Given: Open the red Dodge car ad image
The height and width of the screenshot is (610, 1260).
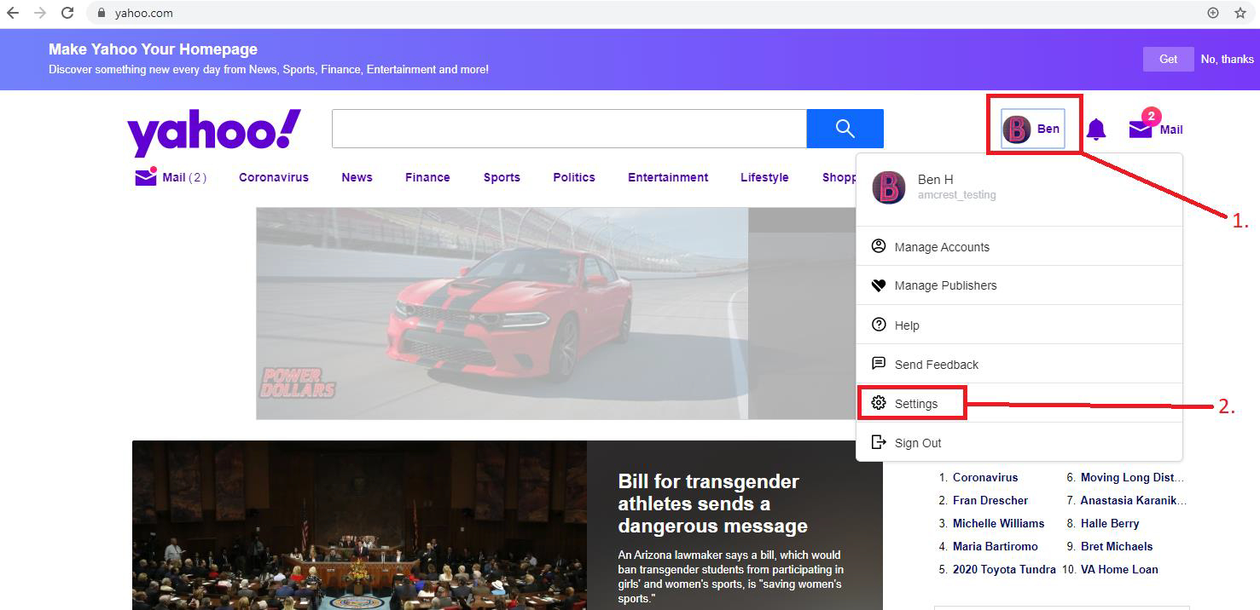Looking at the screenshot, I should 502,313.
